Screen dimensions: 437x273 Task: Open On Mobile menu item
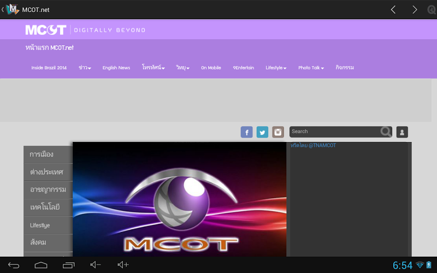[x=211, y=68]
